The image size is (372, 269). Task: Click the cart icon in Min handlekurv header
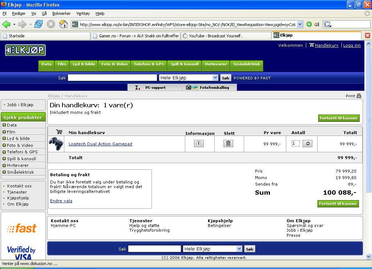59,132
